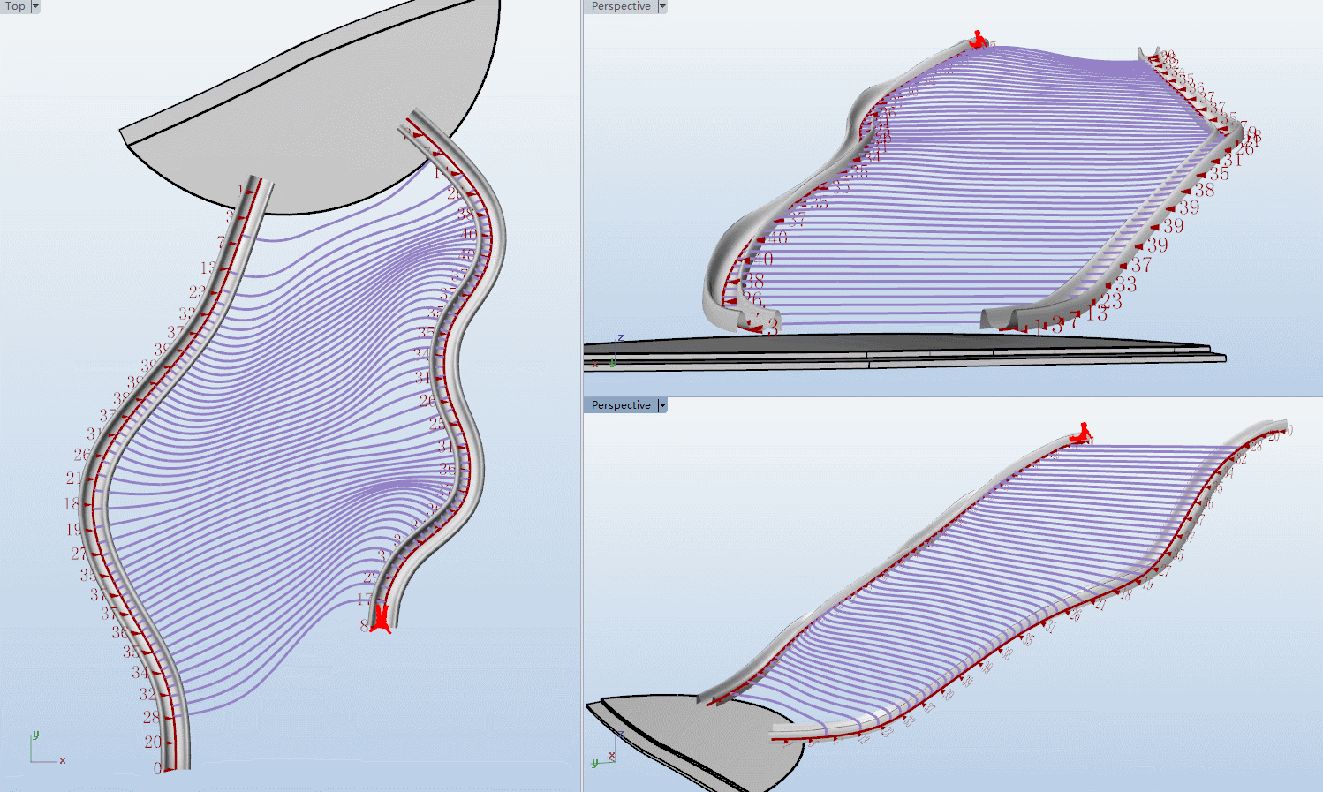Open the upper Perspective viewport dropdown arrow
Image resolution: width=1323 pixels, height=792 pixels.
click(662, 6)
